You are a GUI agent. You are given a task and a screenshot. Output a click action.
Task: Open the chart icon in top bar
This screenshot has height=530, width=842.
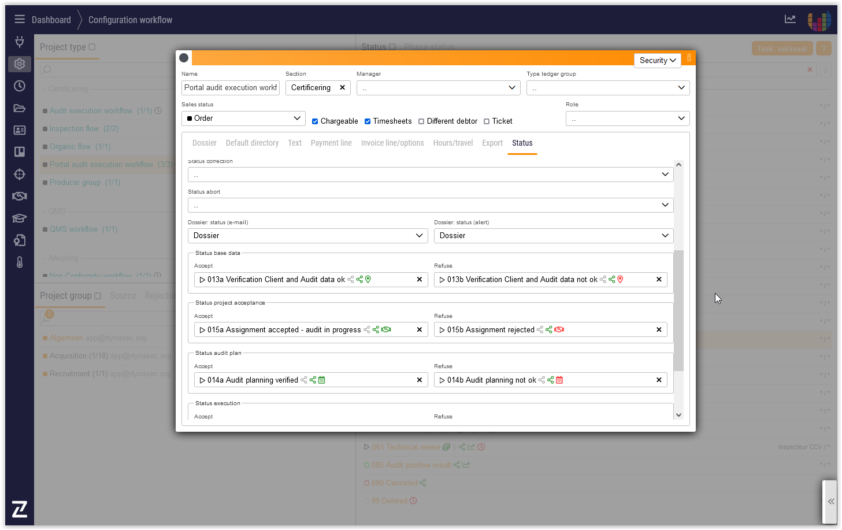tap(790, 19)
